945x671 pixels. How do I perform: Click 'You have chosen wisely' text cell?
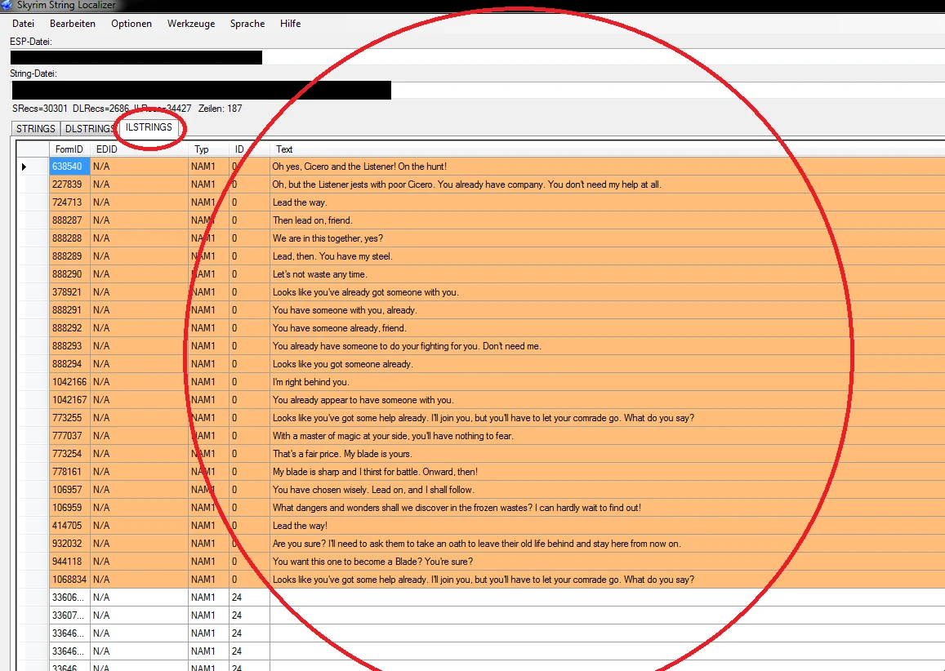[x=608, y=490]
